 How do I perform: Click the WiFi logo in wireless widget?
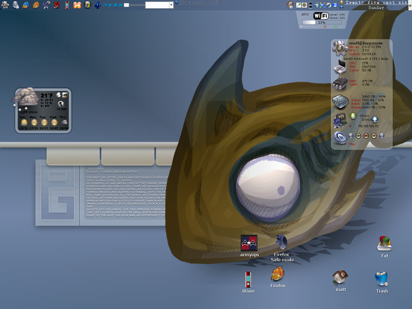tap(321, 16)
